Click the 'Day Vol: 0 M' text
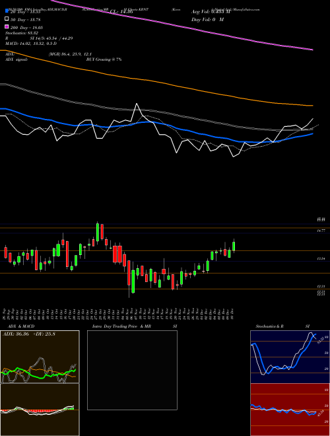This screenshot has width=330, height=436. pos(207,19)
